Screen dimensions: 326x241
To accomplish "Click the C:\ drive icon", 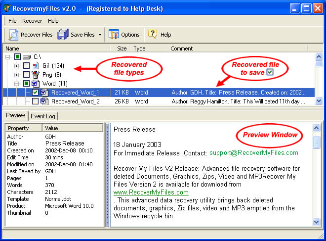I will tap(27, 57).
